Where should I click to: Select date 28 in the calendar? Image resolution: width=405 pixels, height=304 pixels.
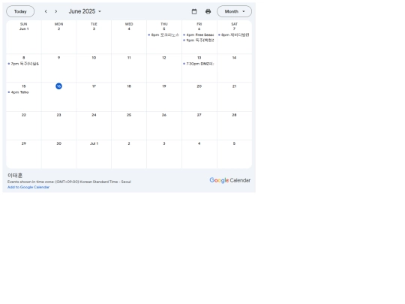pos(234,115)
